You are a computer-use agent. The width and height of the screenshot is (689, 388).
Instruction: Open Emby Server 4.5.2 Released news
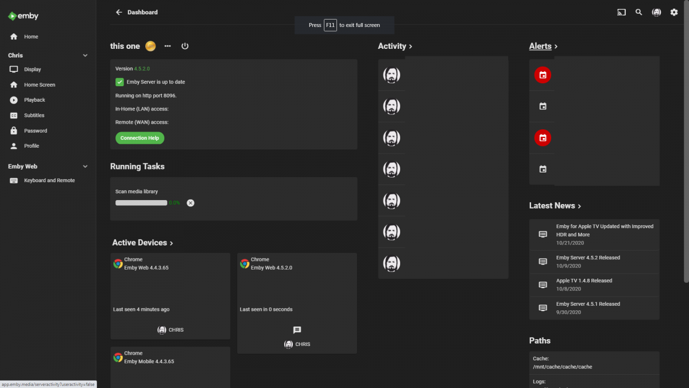(x=594, y=262)
